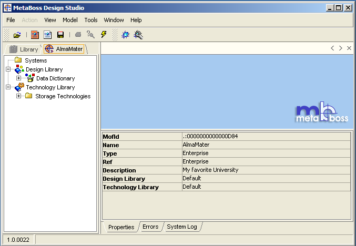
Task: Show the System Log tab
Action: 182,227
